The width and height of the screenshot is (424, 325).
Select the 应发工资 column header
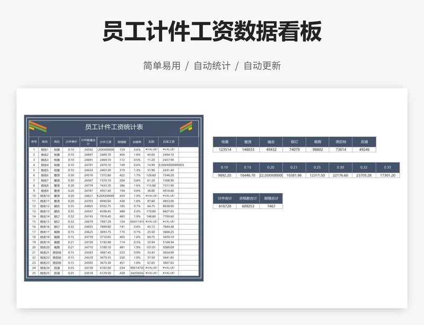click(169, 142)
